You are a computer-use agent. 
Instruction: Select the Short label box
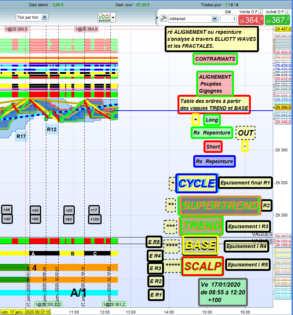(x=213, y=147)
